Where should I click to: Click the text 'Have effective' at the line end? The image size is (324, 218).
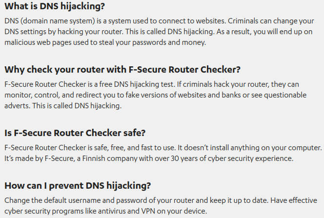coord(294,200)
